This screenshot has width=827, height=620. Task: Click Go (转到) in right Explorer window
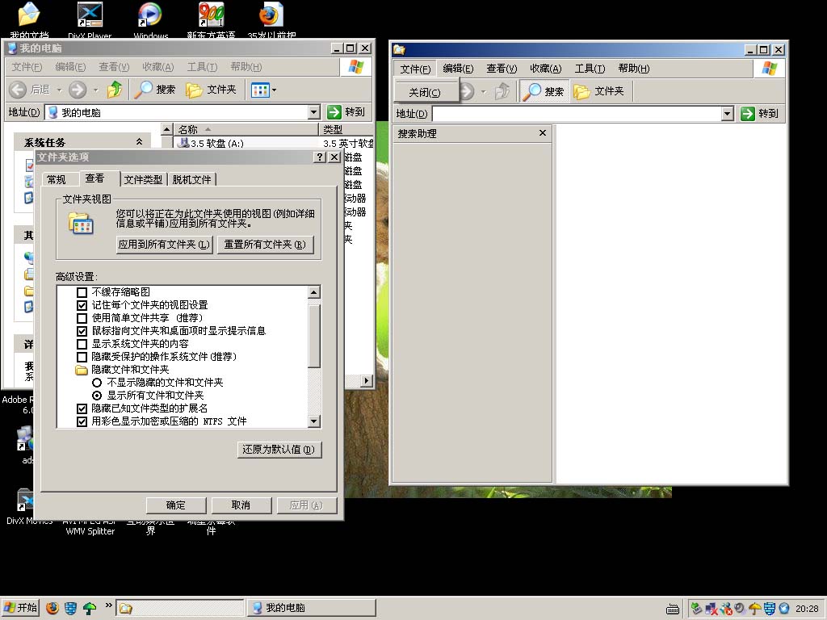coord(760,113)
